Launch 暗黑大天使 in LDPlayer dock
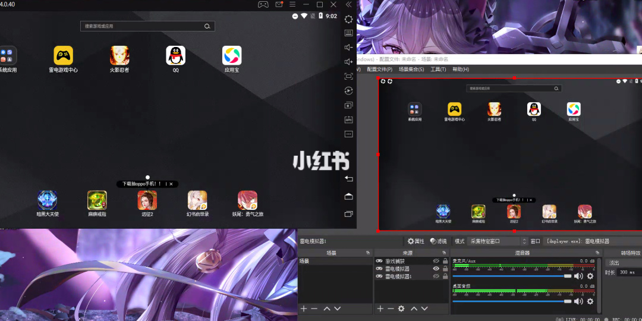This screenshot has width=642, height=321. [x=48, y=203]
